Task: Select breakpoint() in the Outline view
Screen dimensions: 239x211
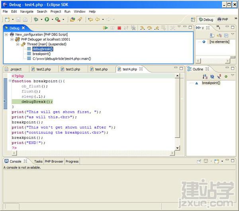Action: tap(211, 83)
